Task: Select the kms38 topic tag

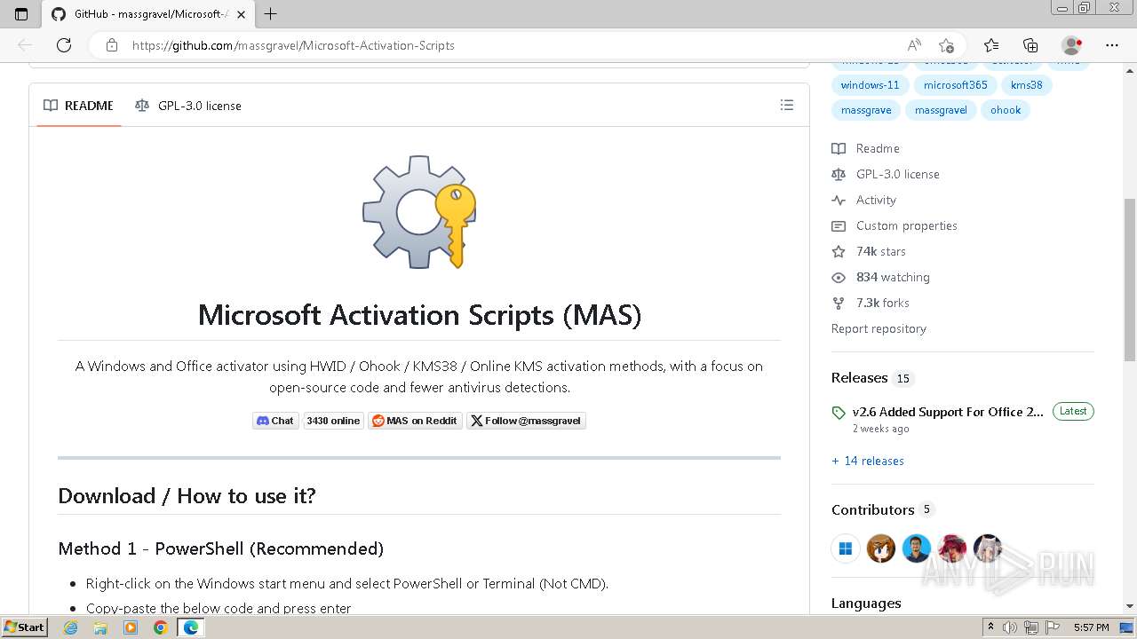Action: coord(1027,85)
